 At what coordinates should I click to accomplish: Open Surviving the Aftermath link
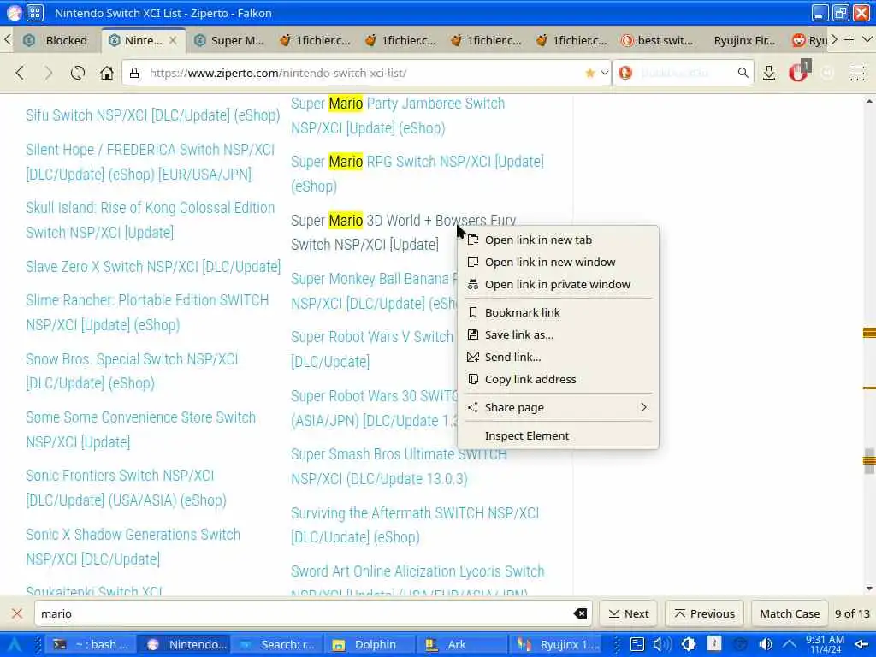415,525
